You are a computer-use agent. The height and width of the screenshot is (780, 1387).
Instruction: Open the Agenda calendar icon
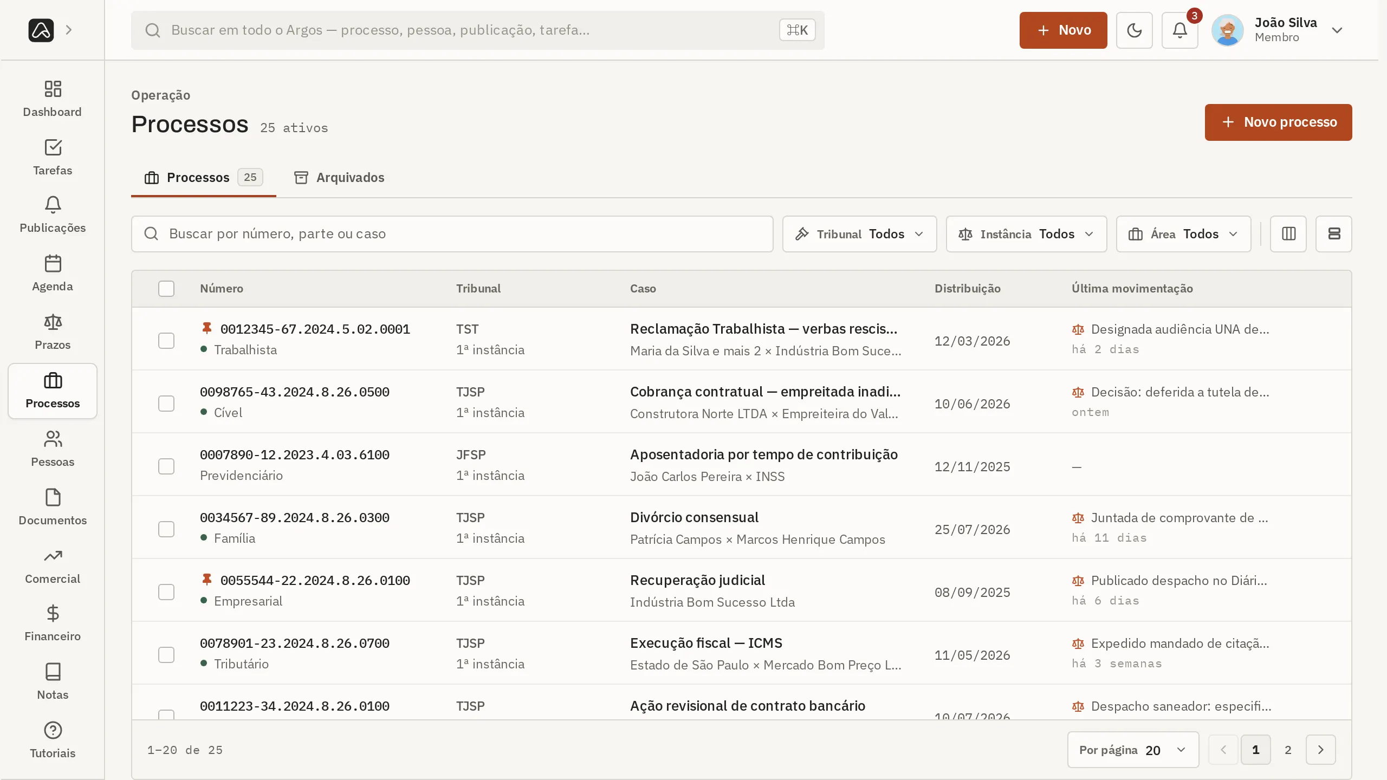[53, 263]
